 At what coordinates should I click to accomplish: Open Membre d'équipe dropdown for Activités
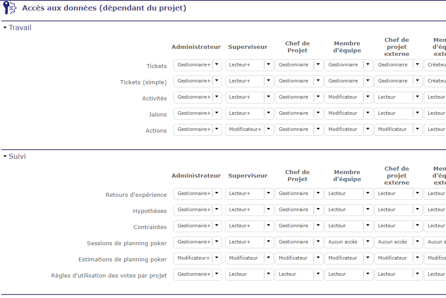coord(368,97)
